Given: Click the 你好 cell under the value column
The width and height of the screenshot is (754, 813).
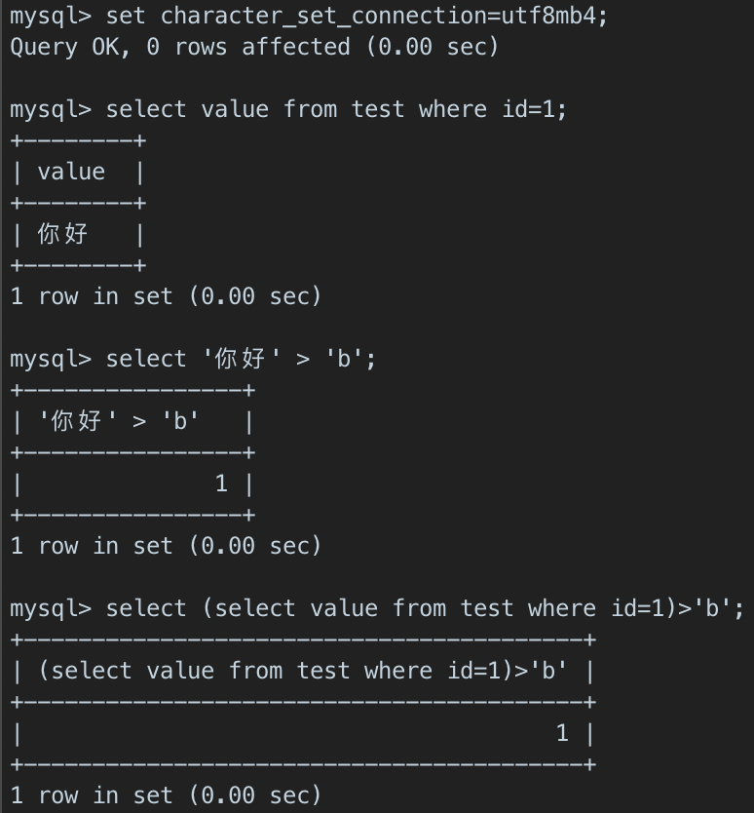Looking at the screenshot, I should 62,235.
